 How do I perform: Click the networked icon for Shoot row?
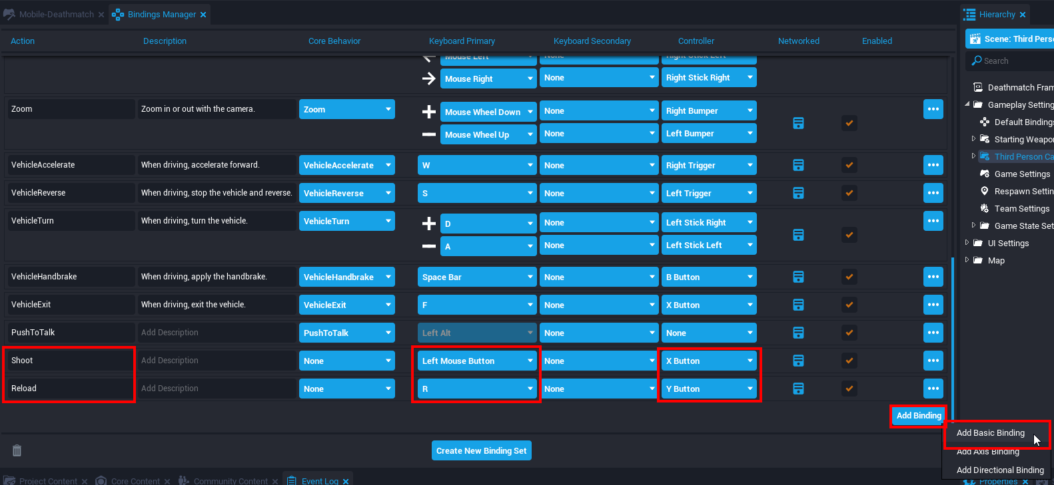798,361
